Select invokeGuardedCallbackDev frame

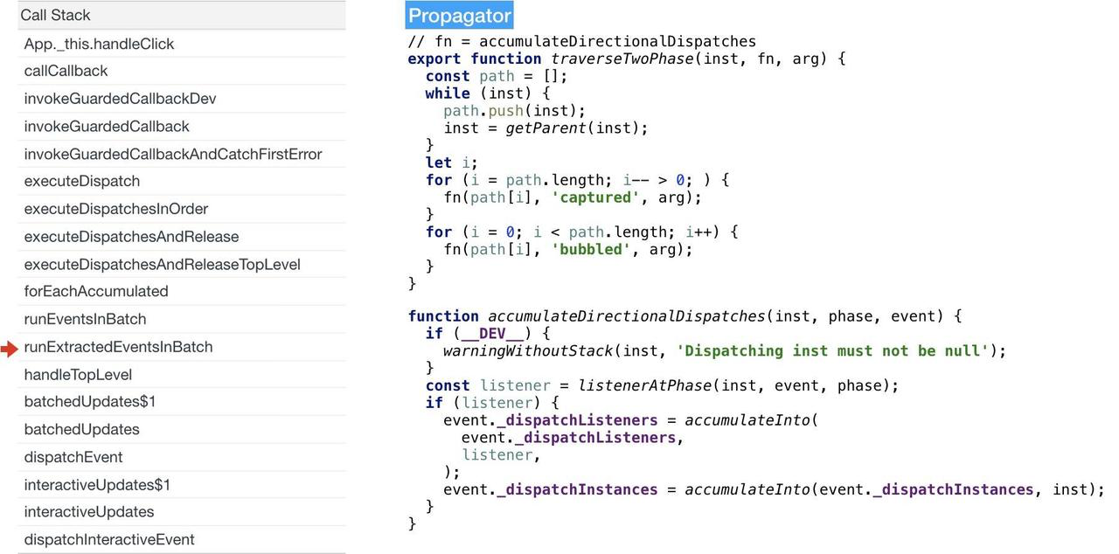point(182,99)
